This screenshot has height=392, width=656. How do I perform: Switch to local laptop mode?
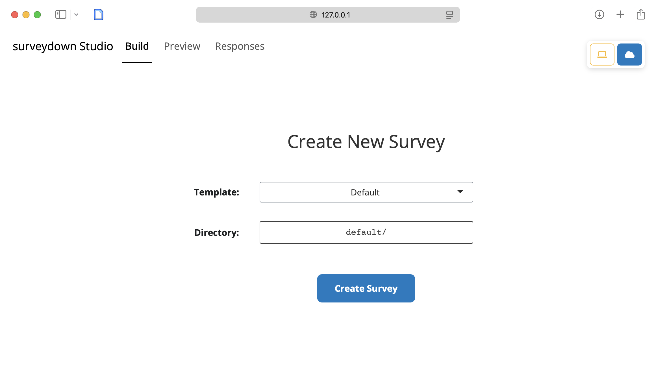tap(602, 55)
